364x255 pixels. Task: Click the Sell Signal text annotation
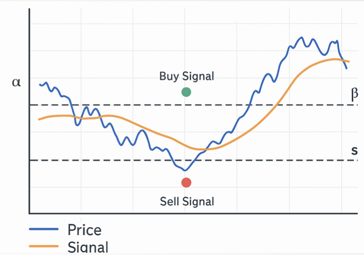coord(187,201)
